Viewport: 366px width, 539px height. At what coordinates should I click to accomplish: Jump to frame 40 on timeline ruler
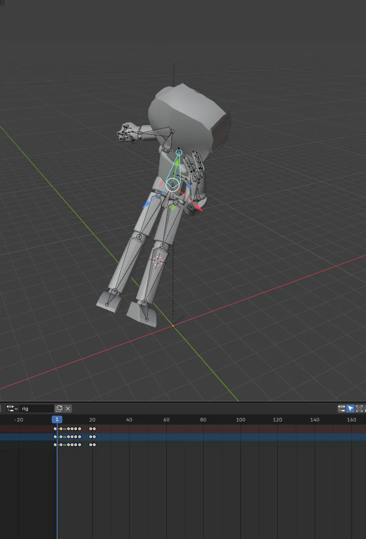(x=129, y=420)
